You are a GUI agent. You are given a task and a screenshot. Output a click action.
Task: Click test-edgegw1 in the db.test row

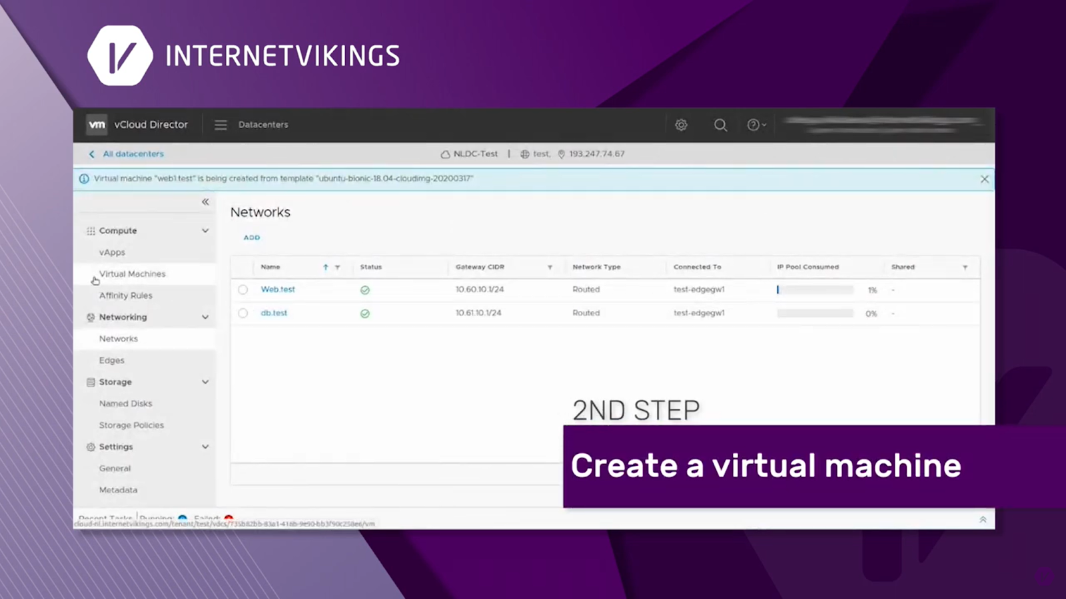tap(699, 313)
